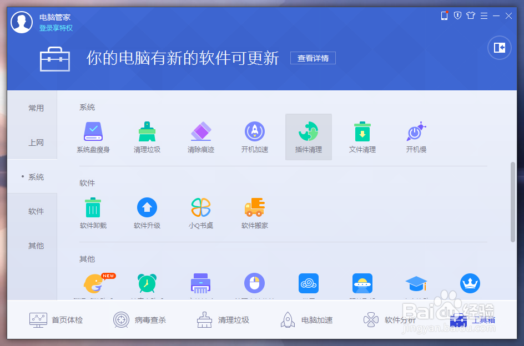Open the purple shredder tool
The height and width of the screenshot is (346, 524).
pyautogui.click(x=201, y=283)
